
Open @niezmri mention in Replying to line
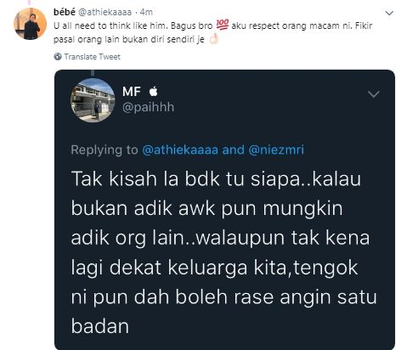click(x=276, y=150)
